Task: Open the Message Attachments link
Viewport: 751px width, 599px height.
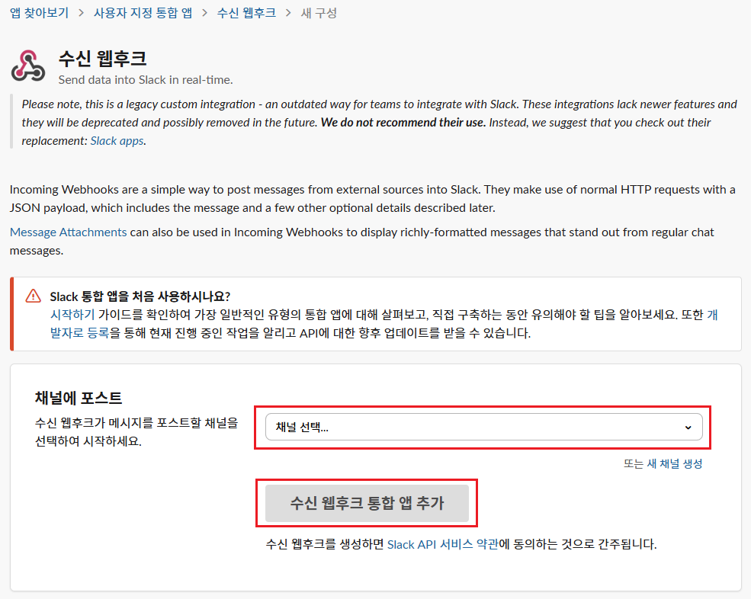Action: [x=68, y=232]
